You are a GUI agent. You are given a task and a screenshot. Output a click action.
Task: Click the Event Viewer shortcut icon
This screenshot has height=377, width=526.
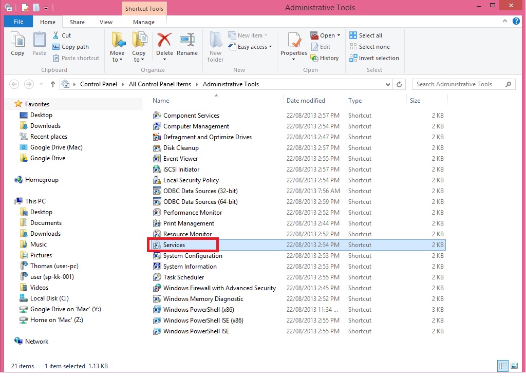tap(157, 159)
